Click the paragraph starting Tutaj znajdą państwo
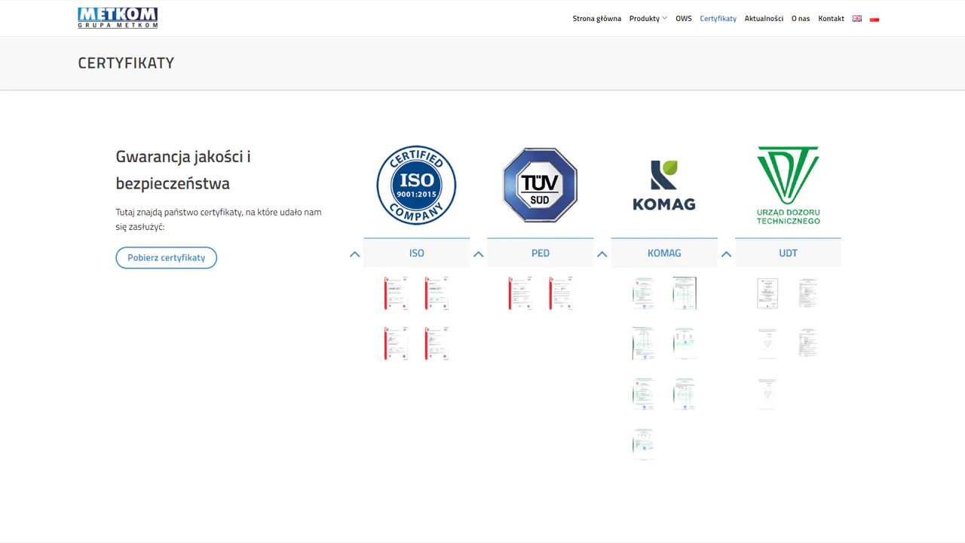965x543 pixels. (219, 219)
